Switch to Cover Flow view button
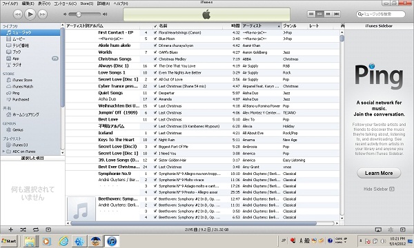Viewport: 414px width, 248px height. click(x=337, y=14)
